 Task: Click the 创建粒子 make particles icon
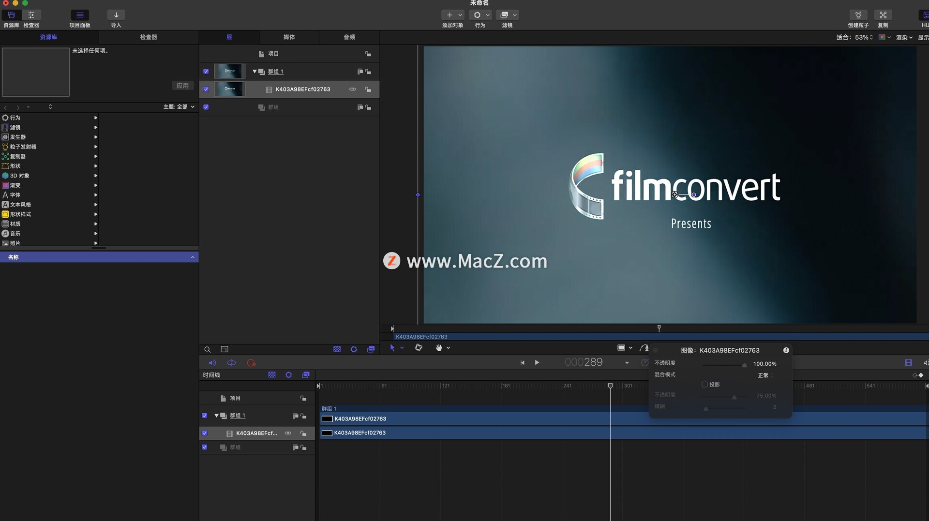point(858,15)
